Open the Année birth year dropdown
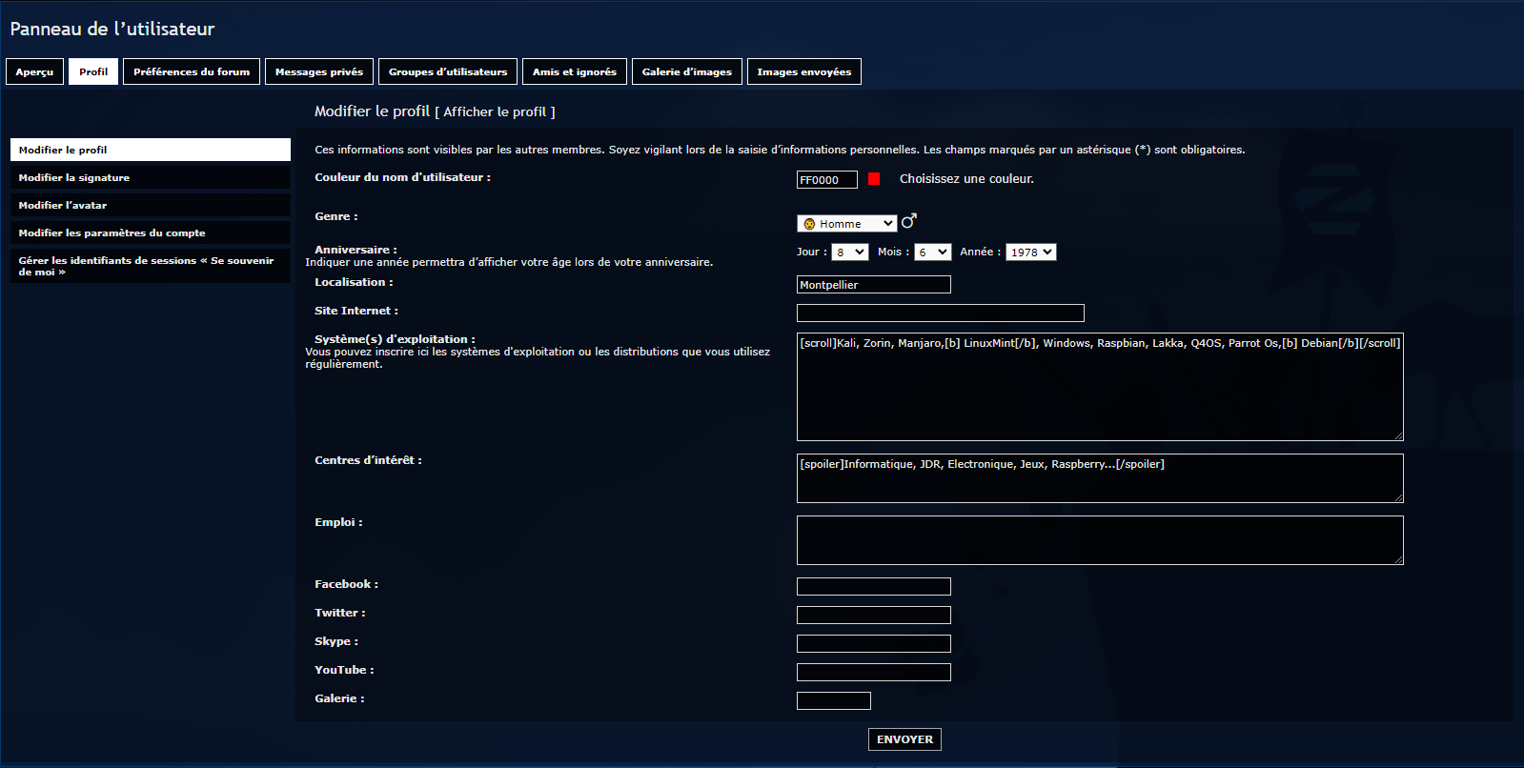The image size is (1524, 768). pos(1031,253)
